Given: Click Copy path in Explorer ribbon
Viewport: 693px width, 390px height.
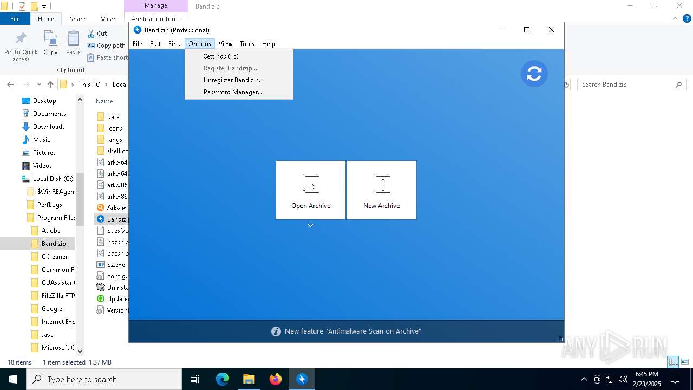Looking at the screenshot, I should (x=106, y=45).
